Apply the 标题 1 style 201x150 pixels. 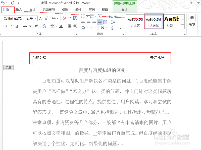pyautogui.click(x=172, y=22)
